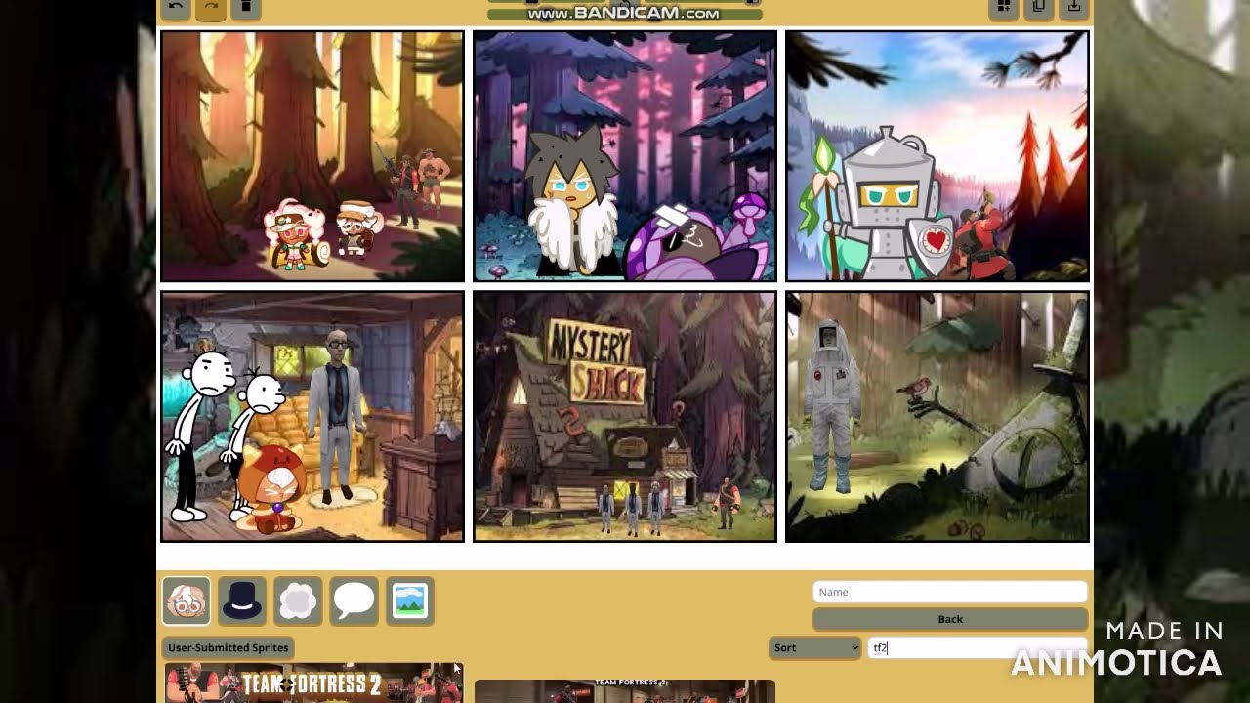This screenshot has height=703, width=1250.
Task: Open the Sort dropdown
Action: tap(814, 647)
